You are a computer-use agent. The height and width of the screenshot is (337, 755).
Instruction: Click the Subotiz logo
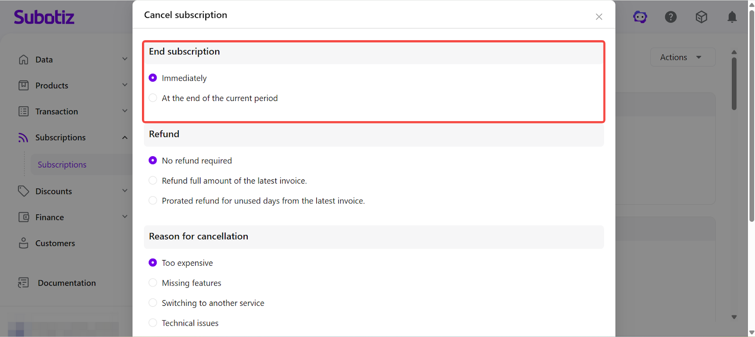[x=44, y=17]
